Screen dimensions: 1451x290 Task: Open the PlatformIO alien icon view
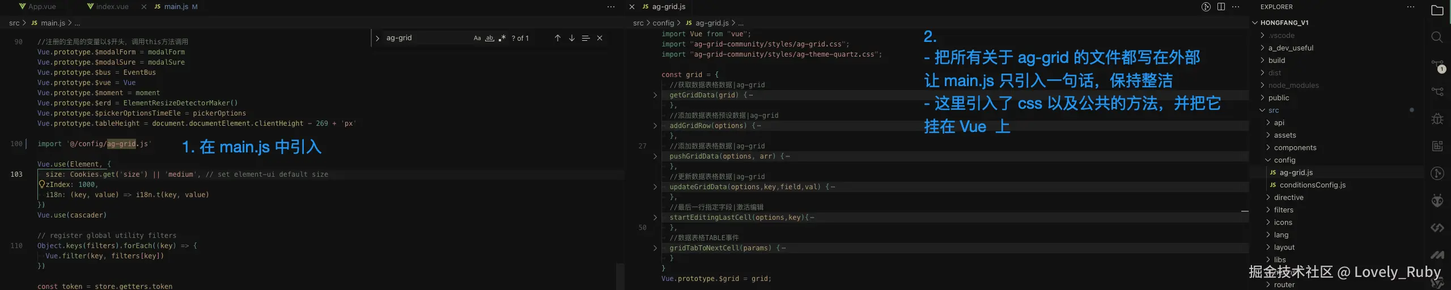tap(1437, 201)
